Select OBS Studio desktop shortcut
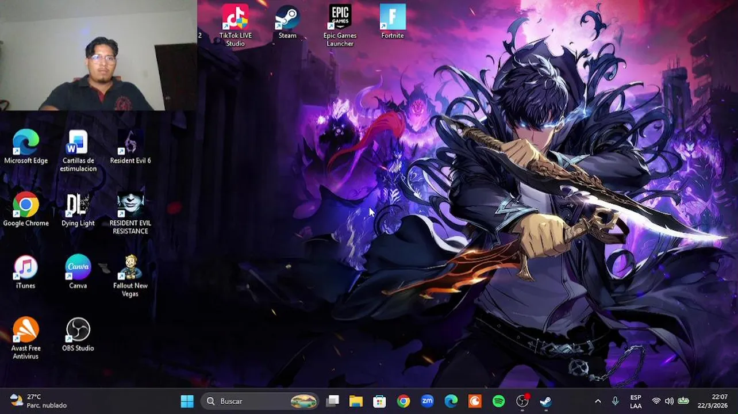This screenshot has height=414, width=738. tap(78, 334)
